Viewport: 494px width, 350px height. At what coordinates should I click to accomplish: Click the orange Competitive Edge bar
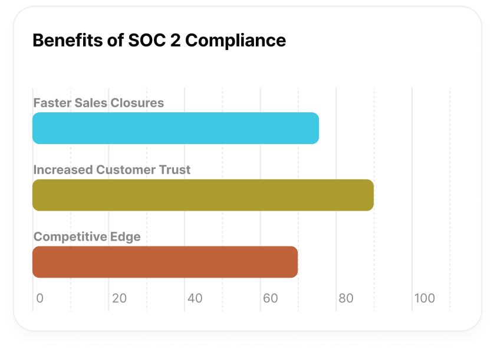click(x=165, y=262)
